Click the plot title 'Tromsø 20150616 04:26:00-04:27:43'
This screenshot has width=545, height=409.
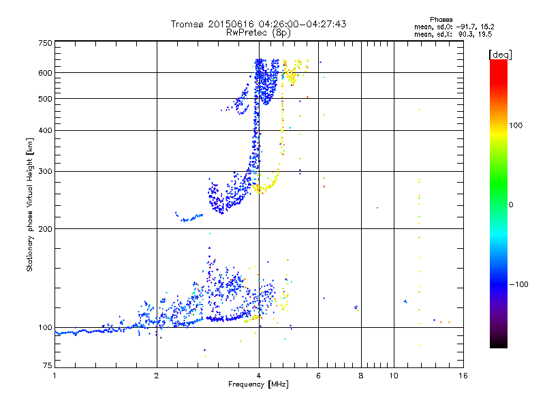[x=259, y=24]
